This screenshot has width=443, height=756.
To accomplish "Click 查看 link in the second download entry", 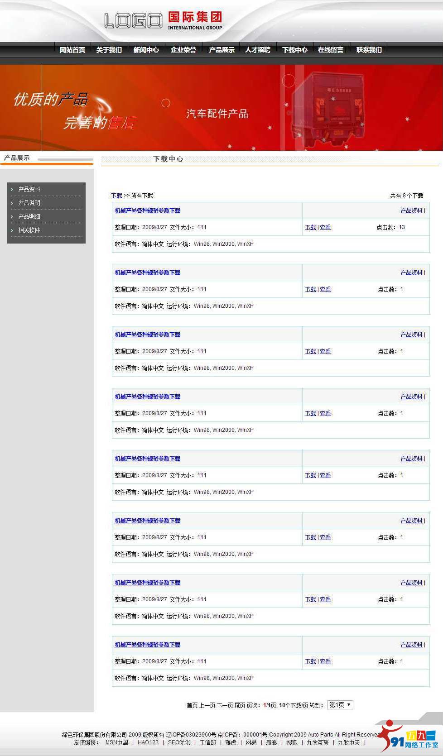I will (x=325, y=289).
